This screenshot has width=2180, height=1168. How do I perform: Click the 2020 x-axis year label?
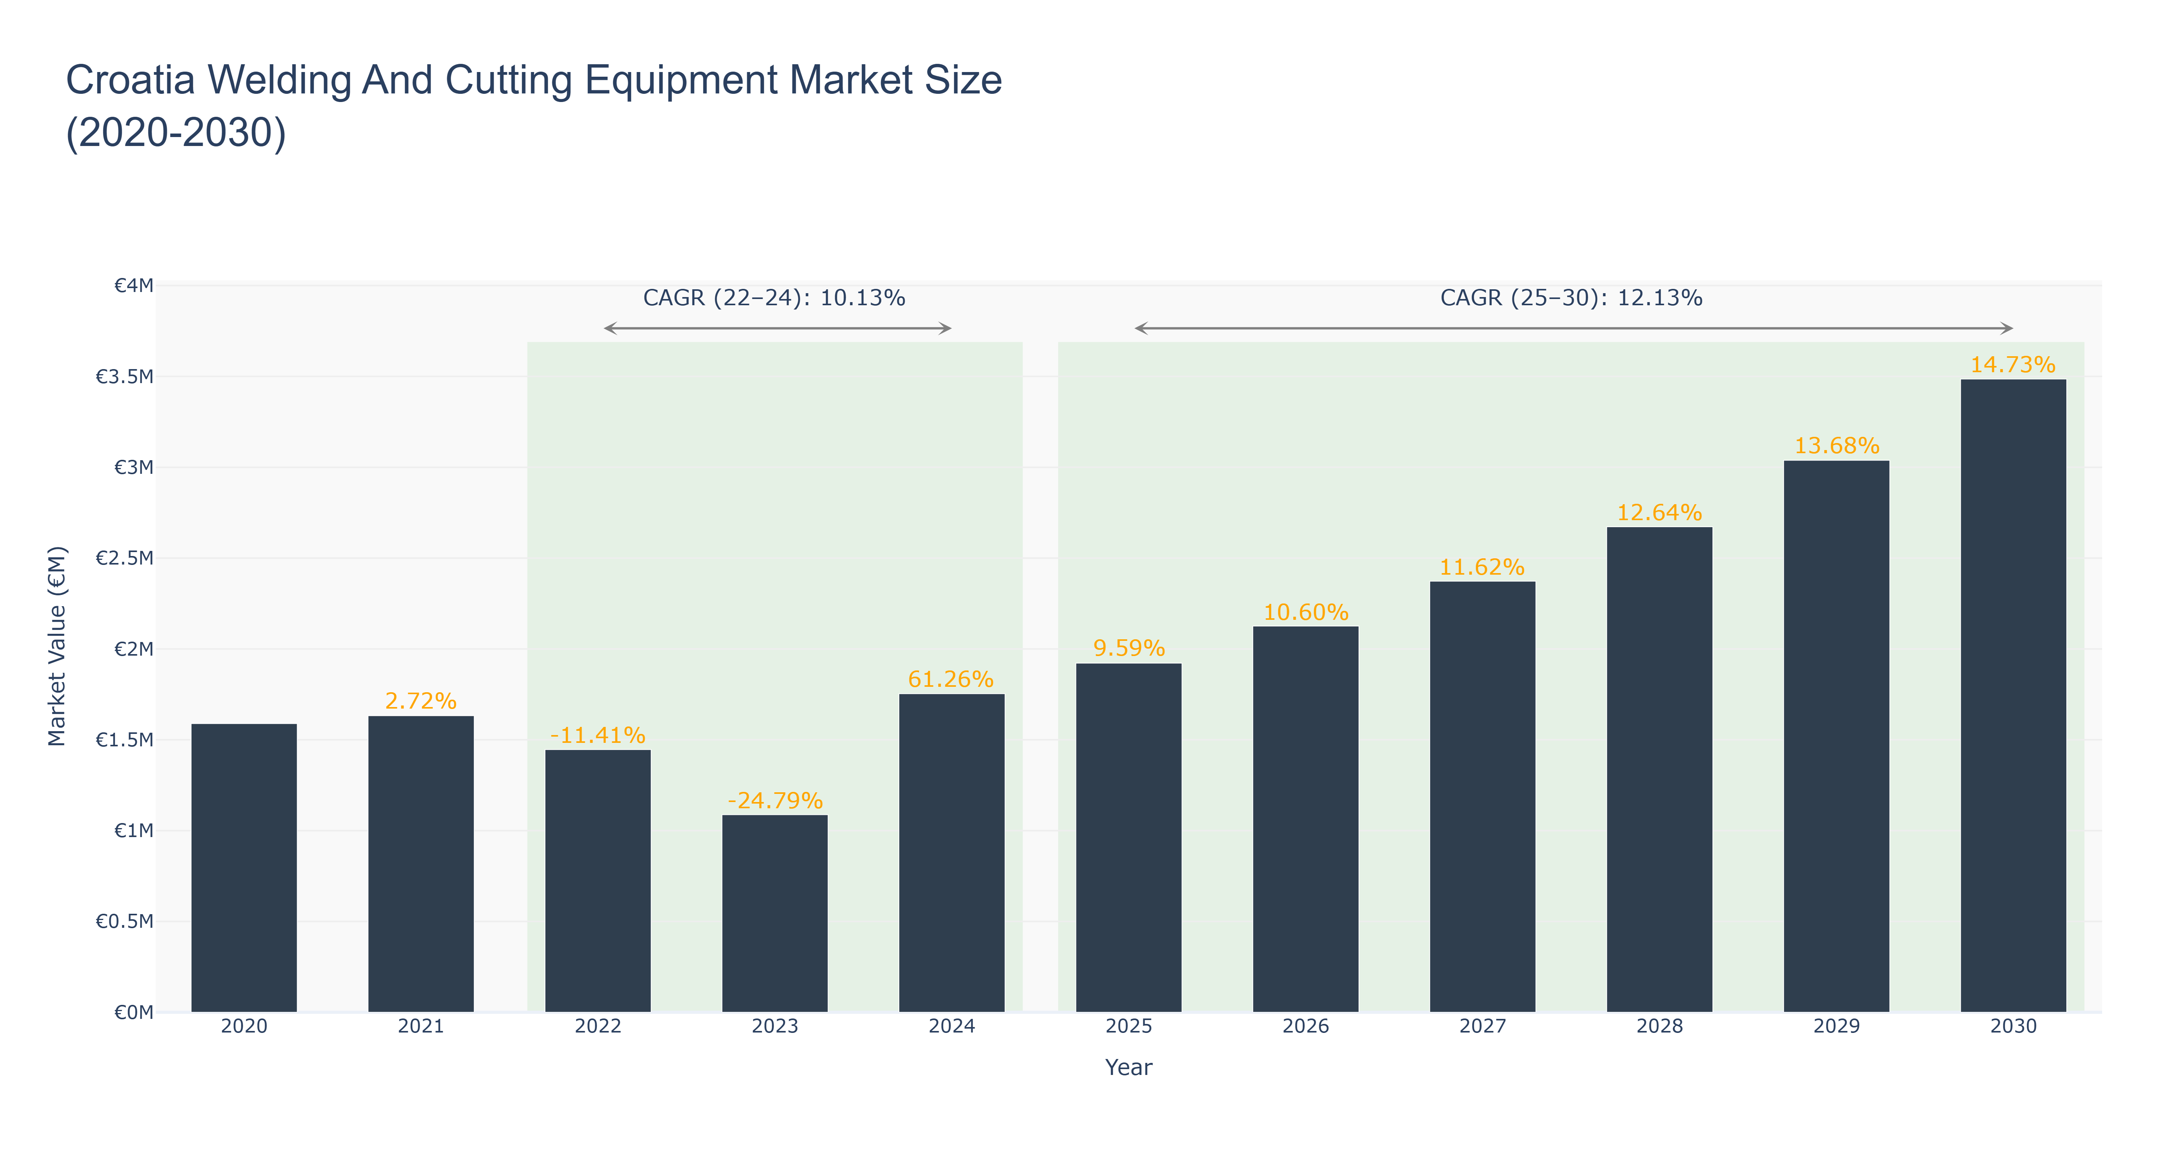tap(244, 1027)
